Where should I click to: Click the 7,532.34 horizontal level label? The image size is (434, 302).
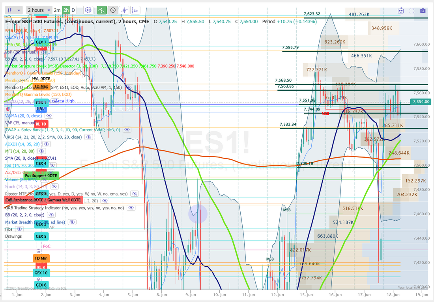[x=288, y=124]
